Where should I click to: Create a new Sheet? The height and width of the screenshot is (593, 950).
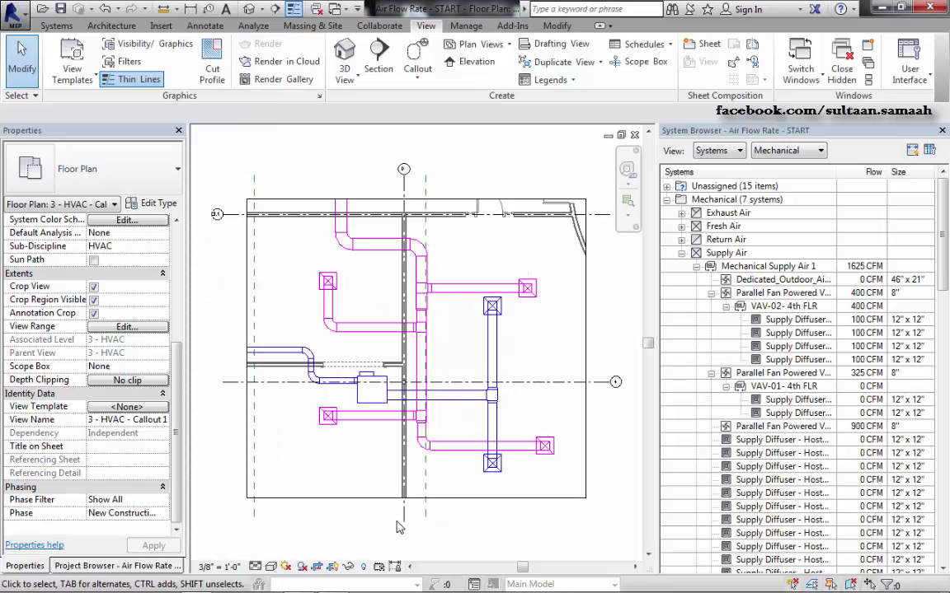[x=703, y=44]
